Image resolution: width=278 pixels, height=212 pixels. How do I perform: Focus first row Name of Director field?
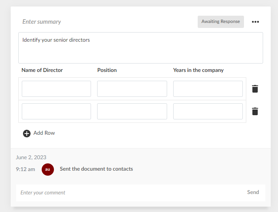[56, 89]
